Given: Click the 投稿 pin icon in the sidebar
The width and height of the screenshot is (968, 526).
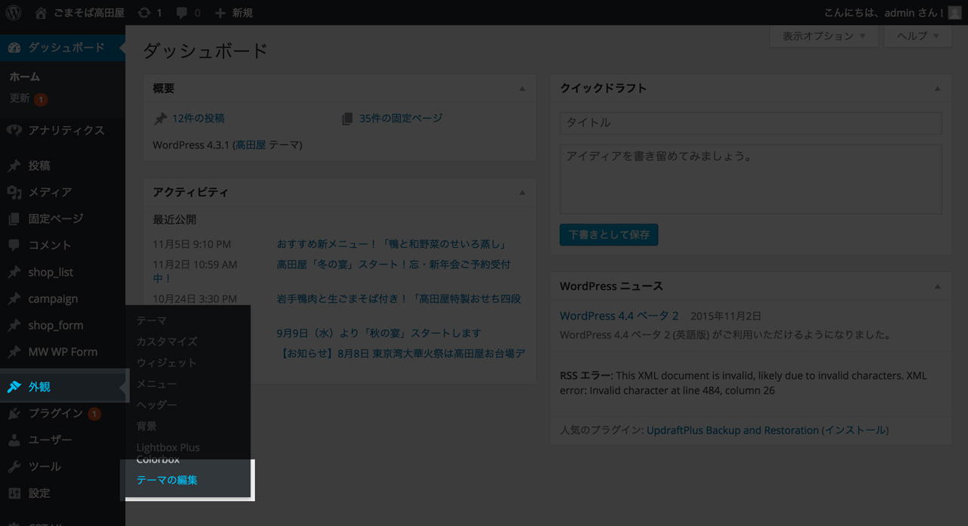Looking at the screenshot, I should 14,166.
